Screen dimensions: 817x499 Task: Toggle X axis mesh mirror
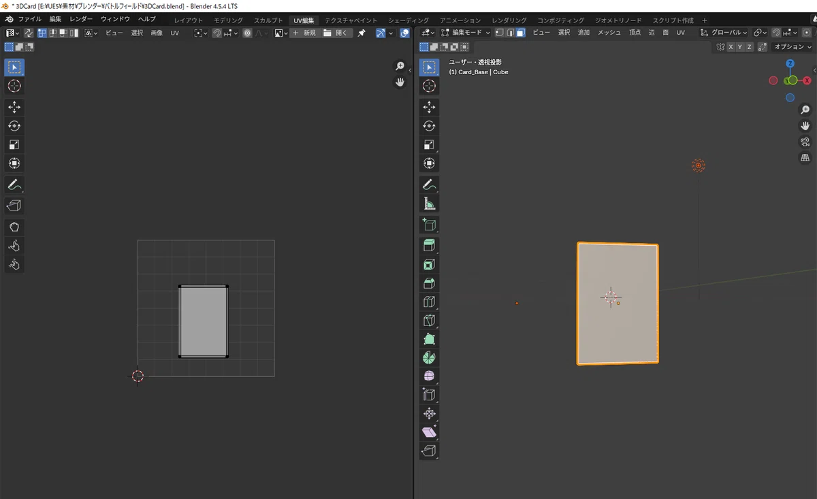tap(731, 47)
